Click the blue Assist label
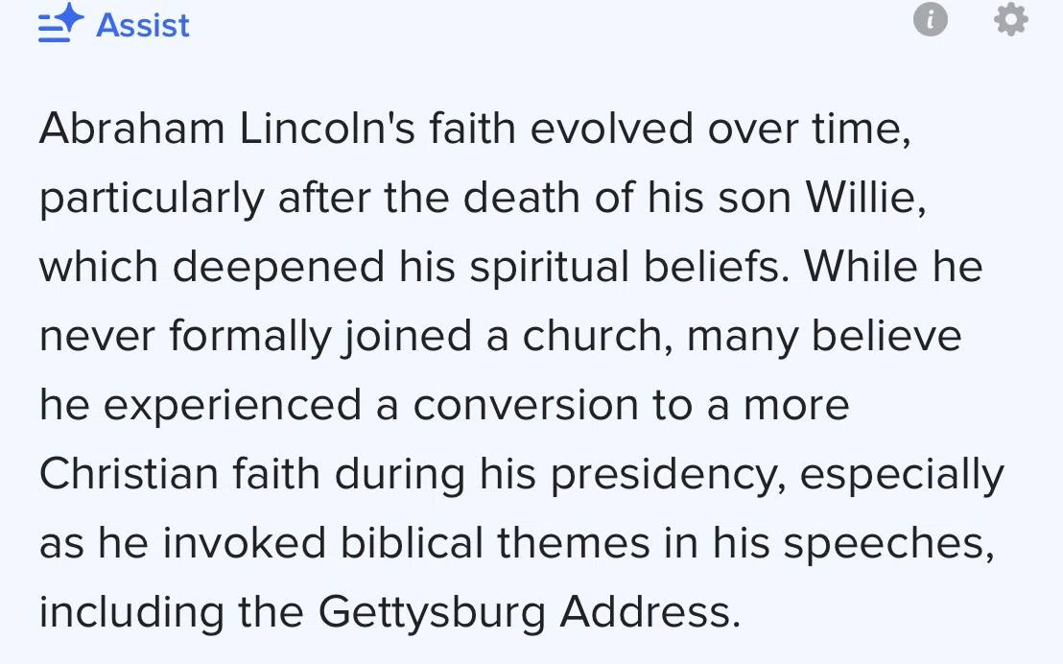1063x664 pixels. (x=142, y=26)
